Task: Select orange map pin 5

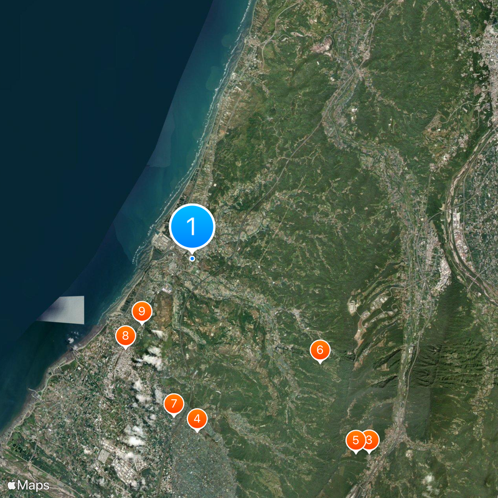Action: coord(356,439)
